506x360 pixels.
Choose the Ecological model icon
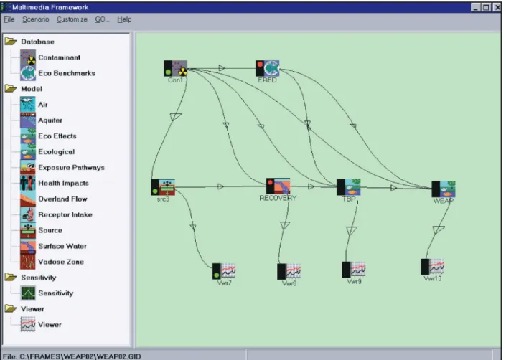pyautogui.click(x=28, y=152)
